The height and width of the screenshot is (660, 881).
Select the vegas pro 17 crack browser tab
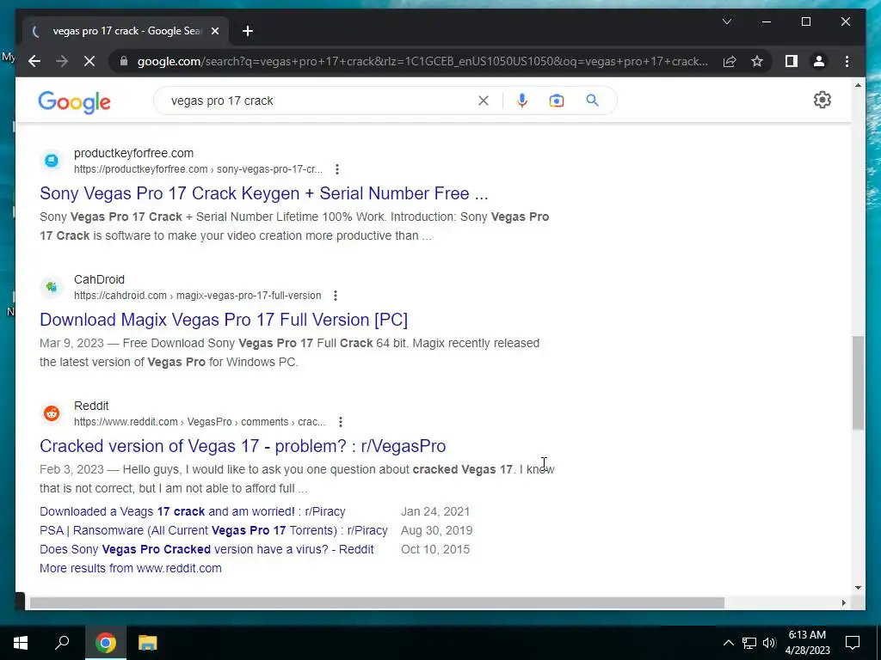point(126,31)
